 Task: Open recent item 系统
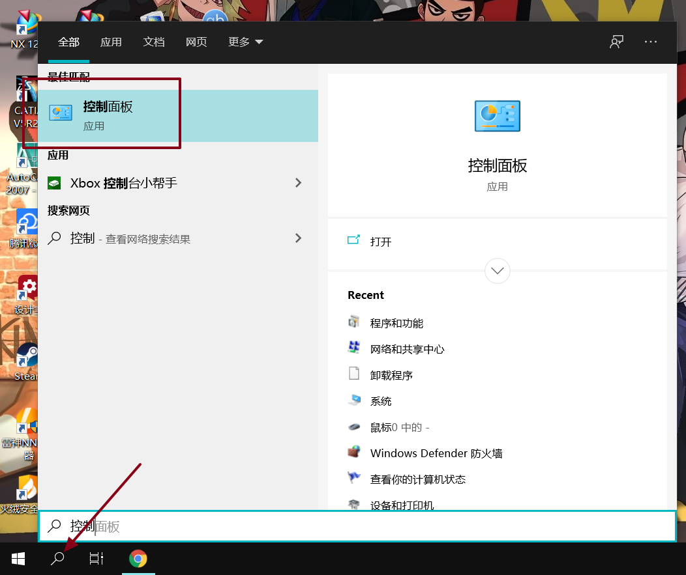click(381, 401)
